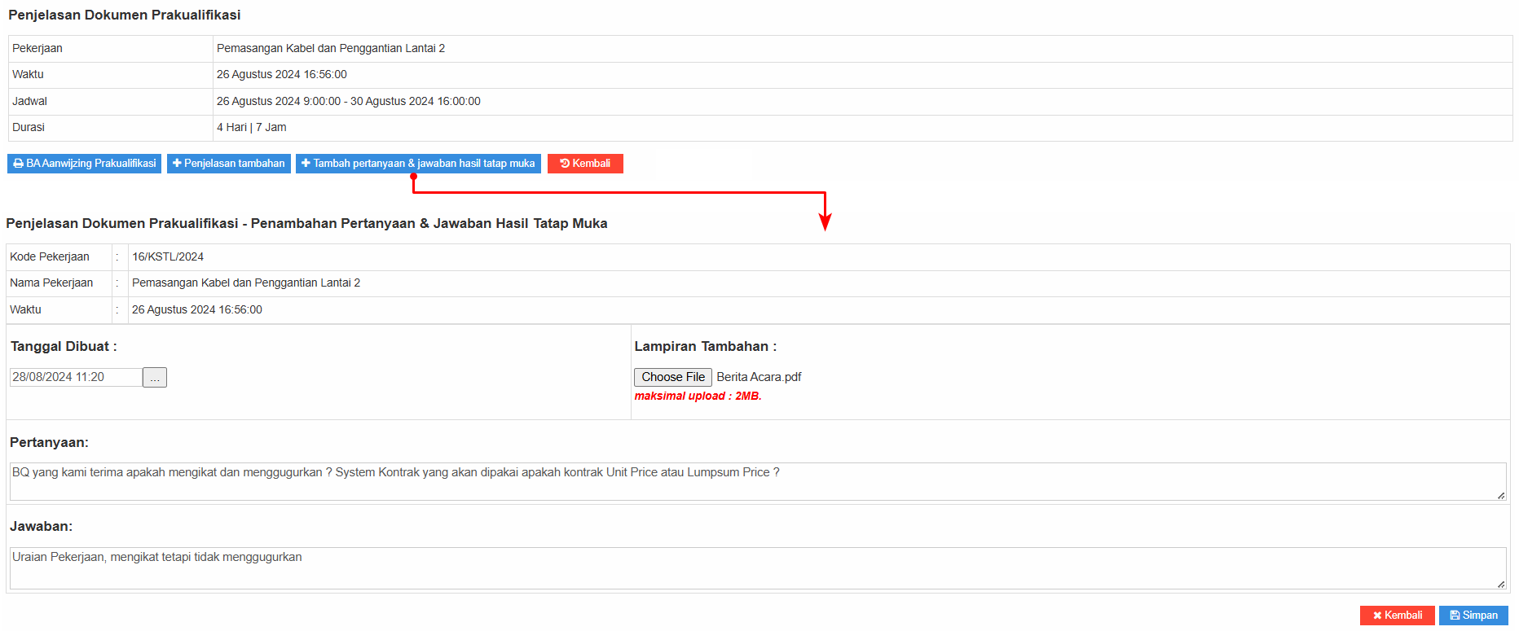Image resolution: width=1519 pixels, height=631 pixels.
Task: Click the Waktu value in the top table
Action: point(282,74)
